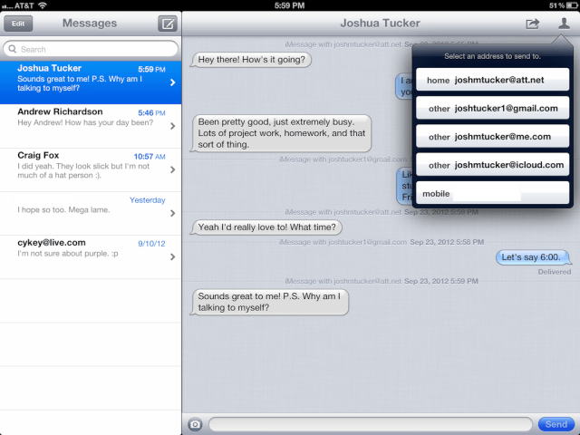Image resolution: width=580 pixels, height=435 pixels.
Task: Hit the Send button
Action: point(556,424)
